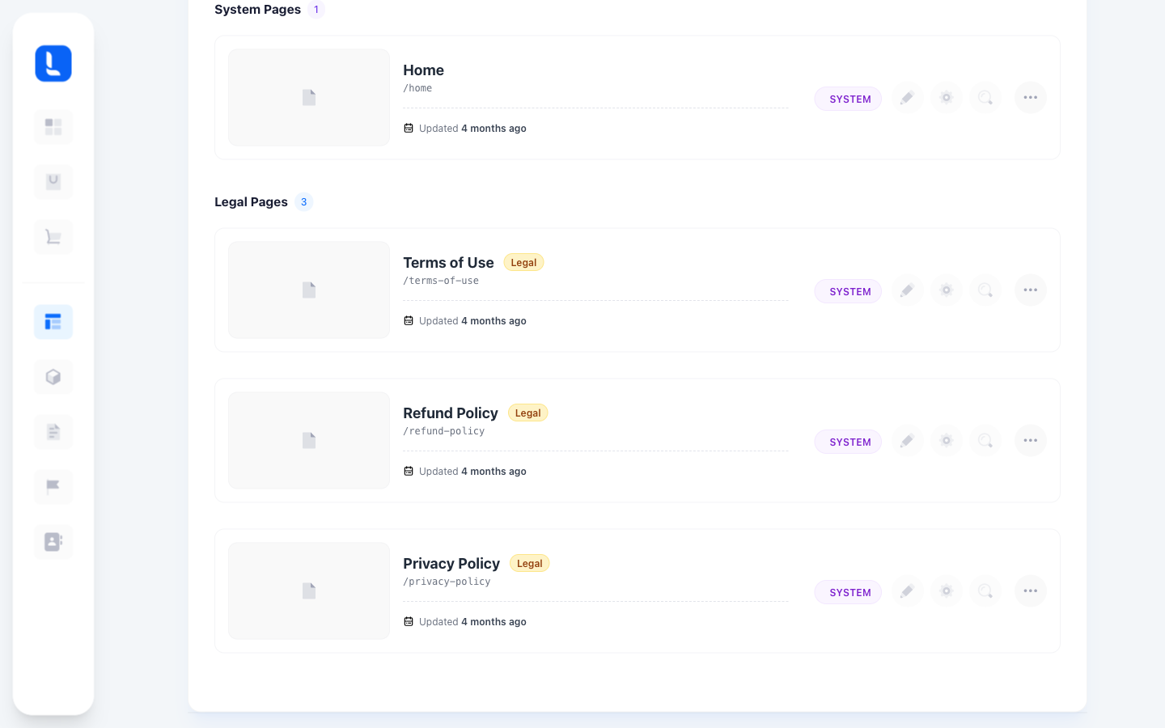Edit Privacy Policy with pencil icon
This screenshot has width=1165, height=728.
908,591
